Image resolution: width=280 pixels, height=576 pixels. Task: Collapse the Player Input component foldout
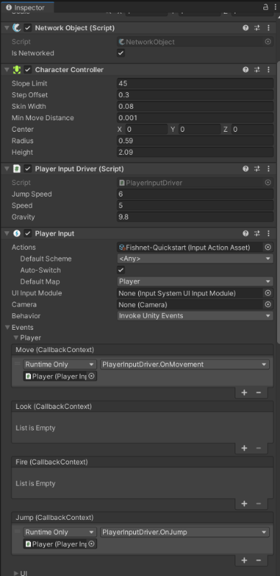[x=6, y=233]
